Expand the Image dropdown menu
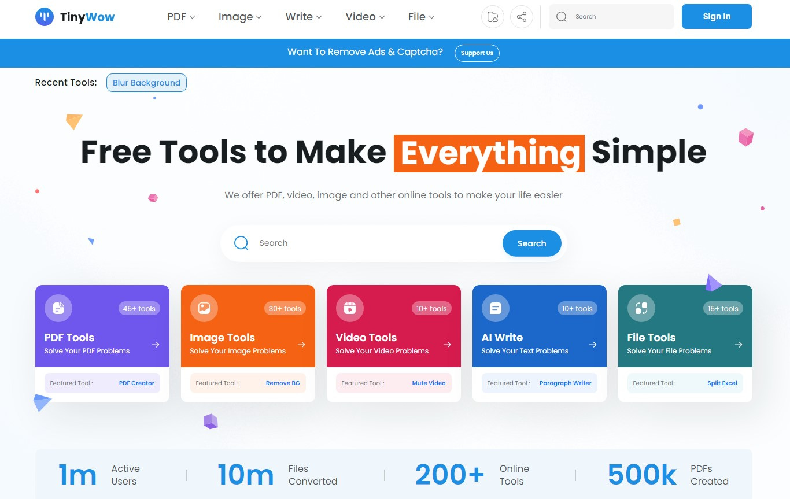Screen dimensions: 790x499 pyautogui.click(x=240, y=17)
